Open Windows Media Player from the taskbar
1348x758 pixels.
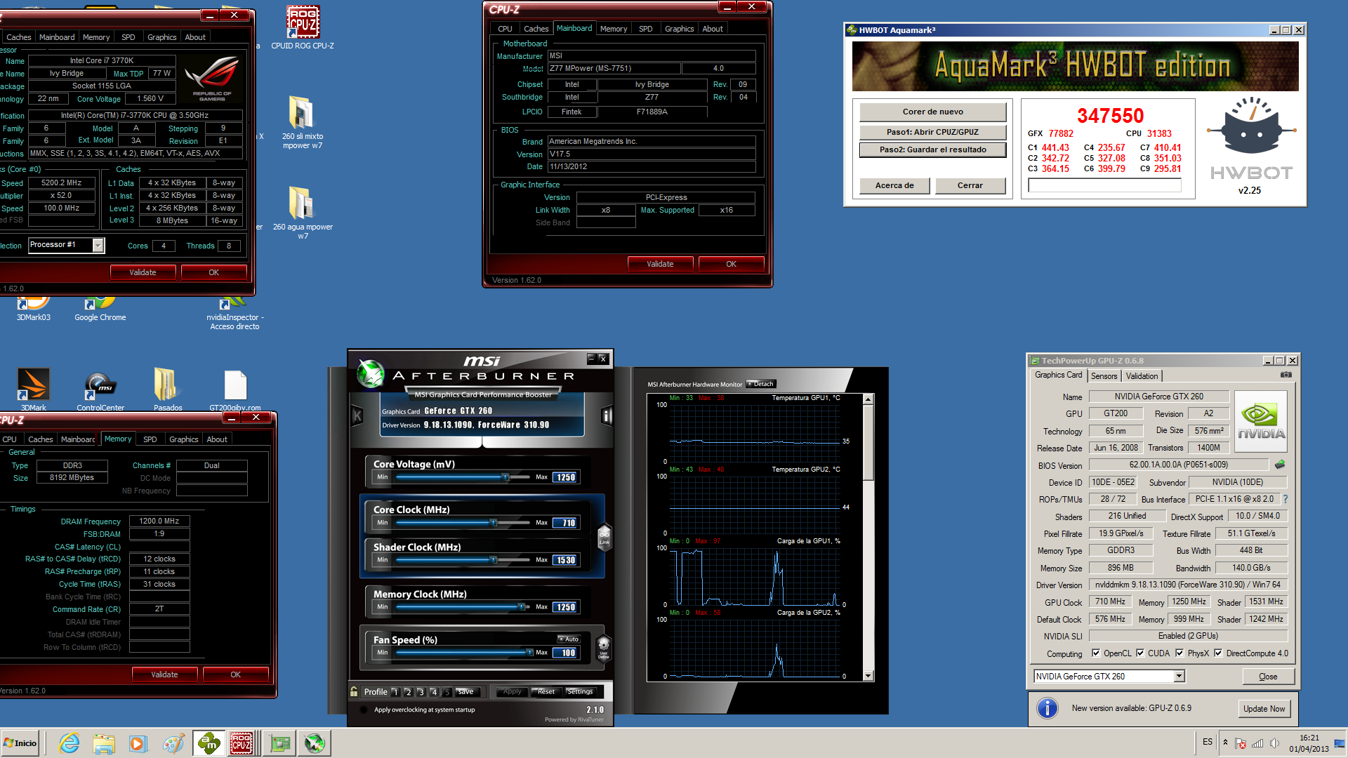138,743
